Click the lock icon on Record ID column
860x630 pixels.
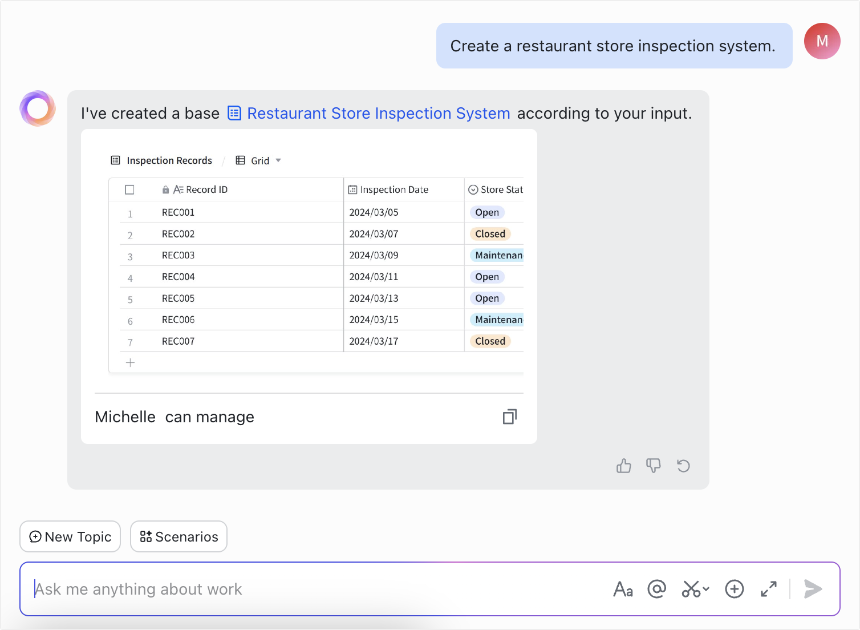point(166,189)
